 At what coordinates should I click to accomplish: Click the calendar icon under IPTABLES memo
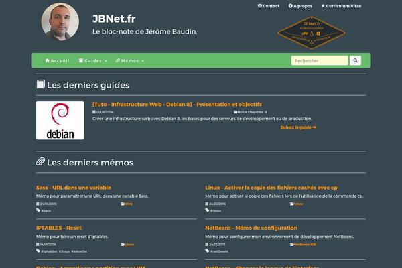click(38, 244)
